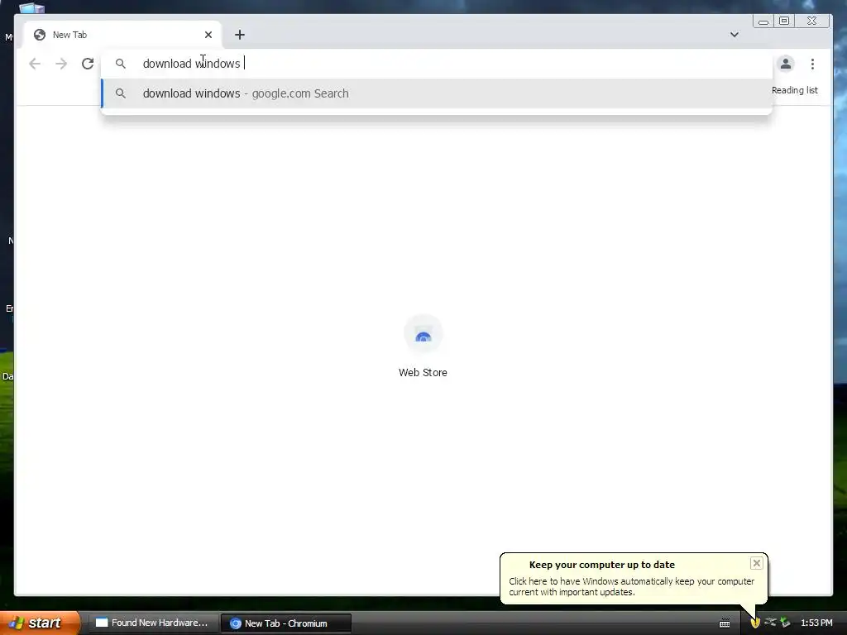The image size is (847, 635).
Task: Open the profile avatar menu
Action: [x=786, y=64]
